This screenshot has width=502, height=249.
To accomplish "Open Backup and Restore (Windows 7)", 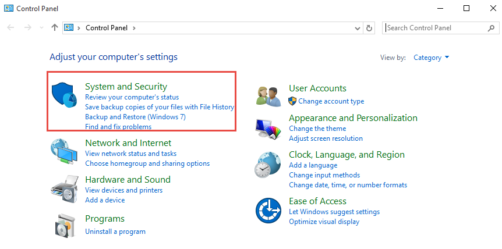I will click(136, 117).
